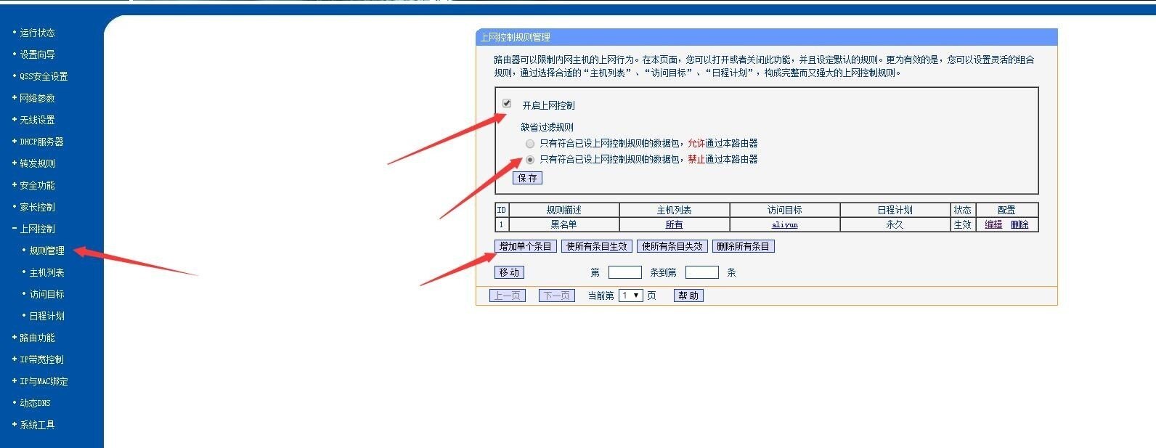Viewport: 1156px width, 448px height.
Task: Click the 编辑 link for rule 1
Action: point(993,224)
